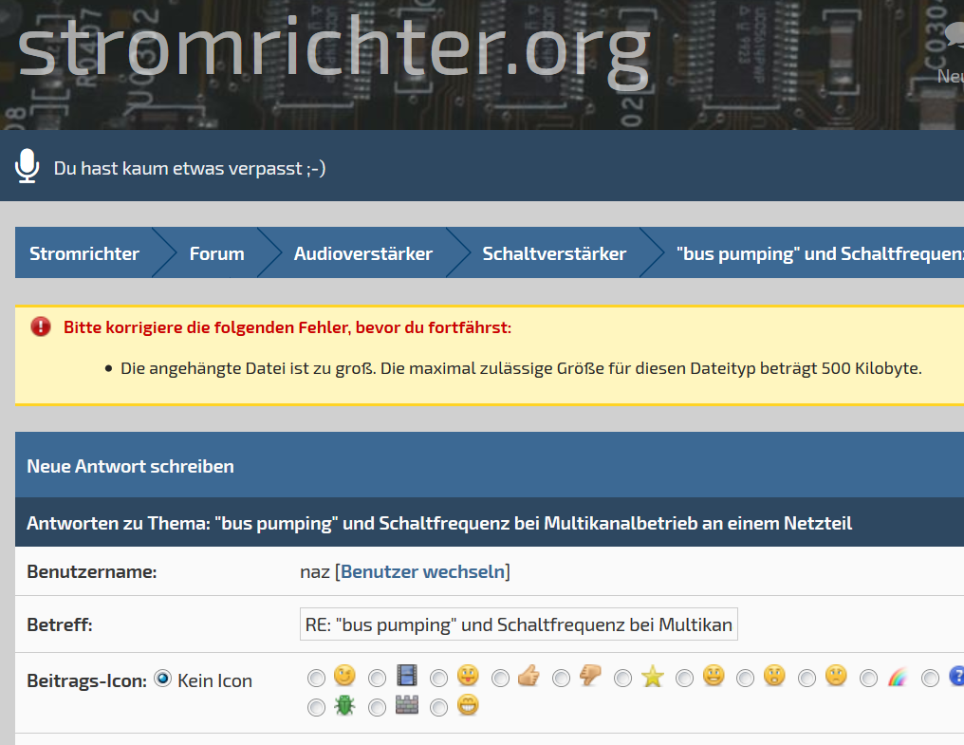Screen dimensions: 964x745
Task: Open the Stromrichter breadcrumb item
Action: pos(83,253)
